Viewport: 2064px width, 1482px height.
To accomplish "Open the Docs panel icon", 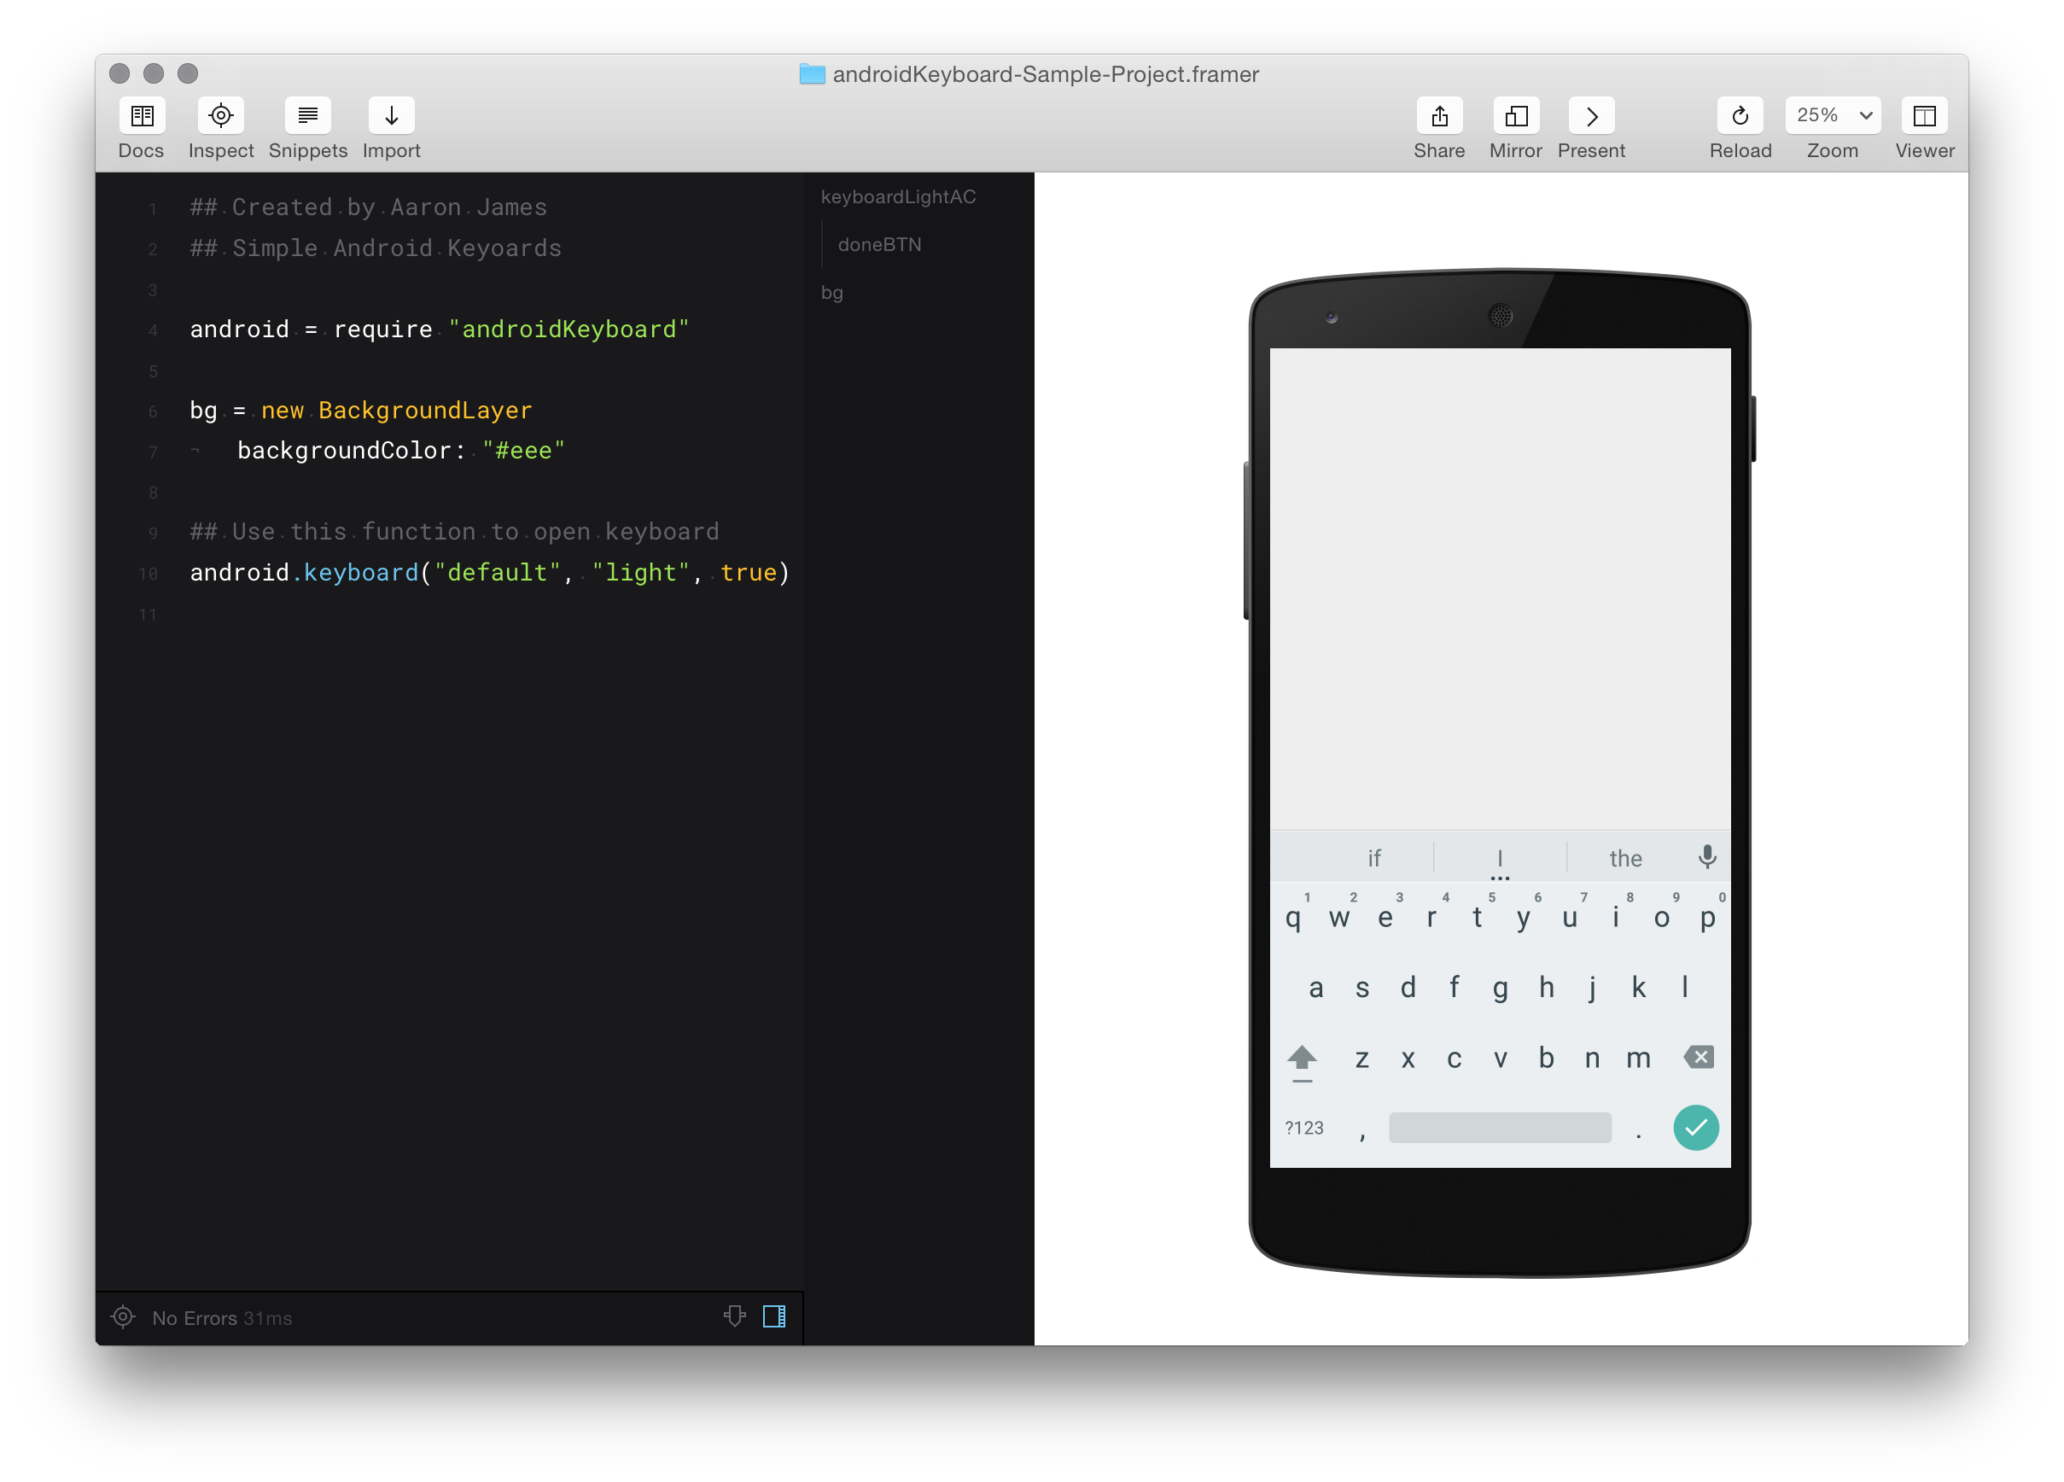I will (142, 116).
